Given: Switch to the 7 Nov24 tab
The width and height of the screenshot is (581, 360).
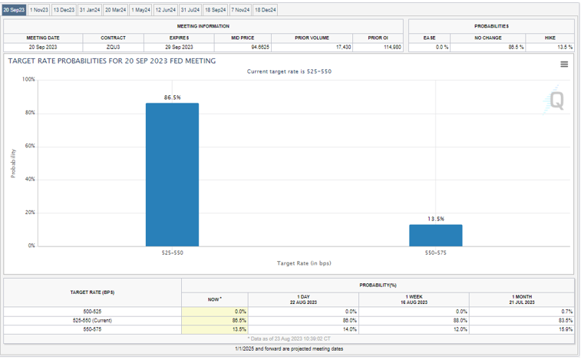Looking at the screenshot, I should [x=241, y=10].
